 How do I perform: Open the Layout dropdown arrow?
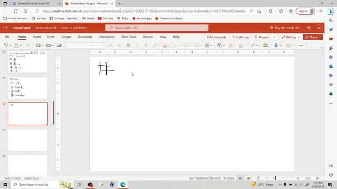pyautogui.click(x=53, y=46)
